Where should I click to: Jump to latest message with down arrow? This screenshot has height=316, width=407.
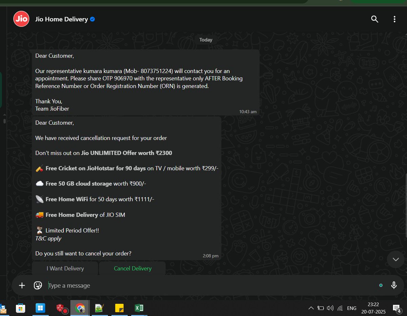tap(395, 259)
